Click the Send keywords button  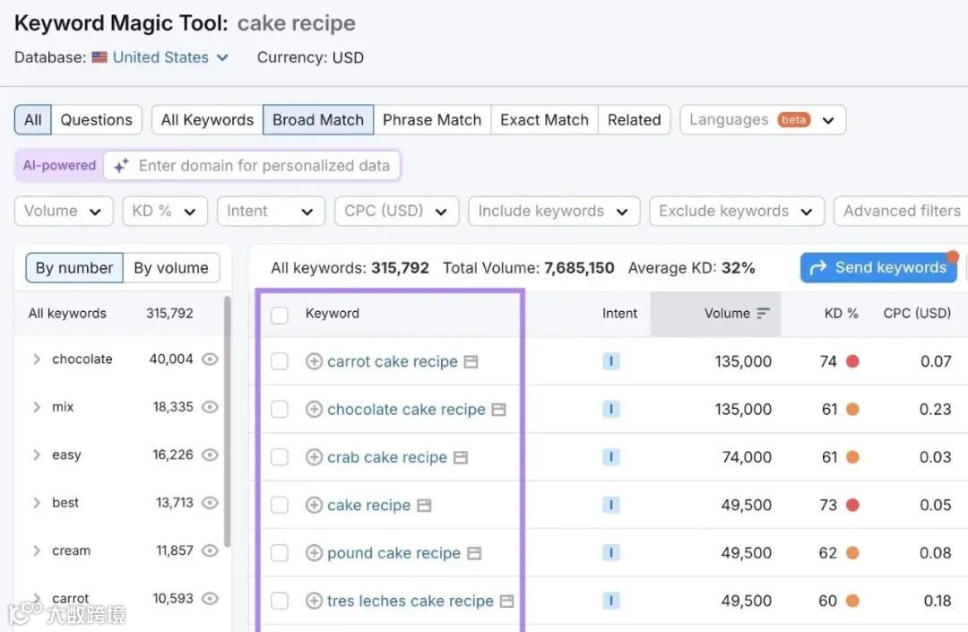(878, 267)
